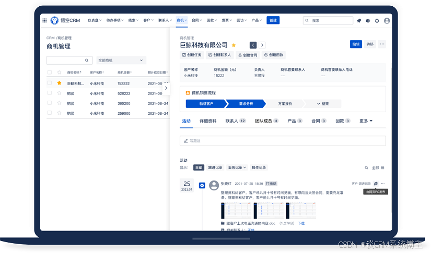
Task: Select the 需求分析 sales stage
Action: click(x=246, y=104)
